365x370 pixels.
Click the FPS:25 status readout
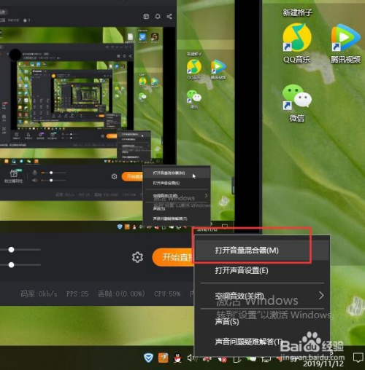click(x=77, y=294)
